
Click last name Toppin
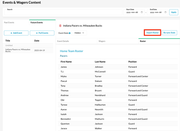(x=98, y=100)
